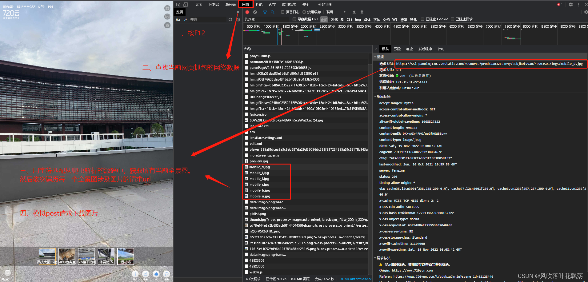Click the fullscreen icon in panorama viewer
588x282 pixels.
[167, 8]
